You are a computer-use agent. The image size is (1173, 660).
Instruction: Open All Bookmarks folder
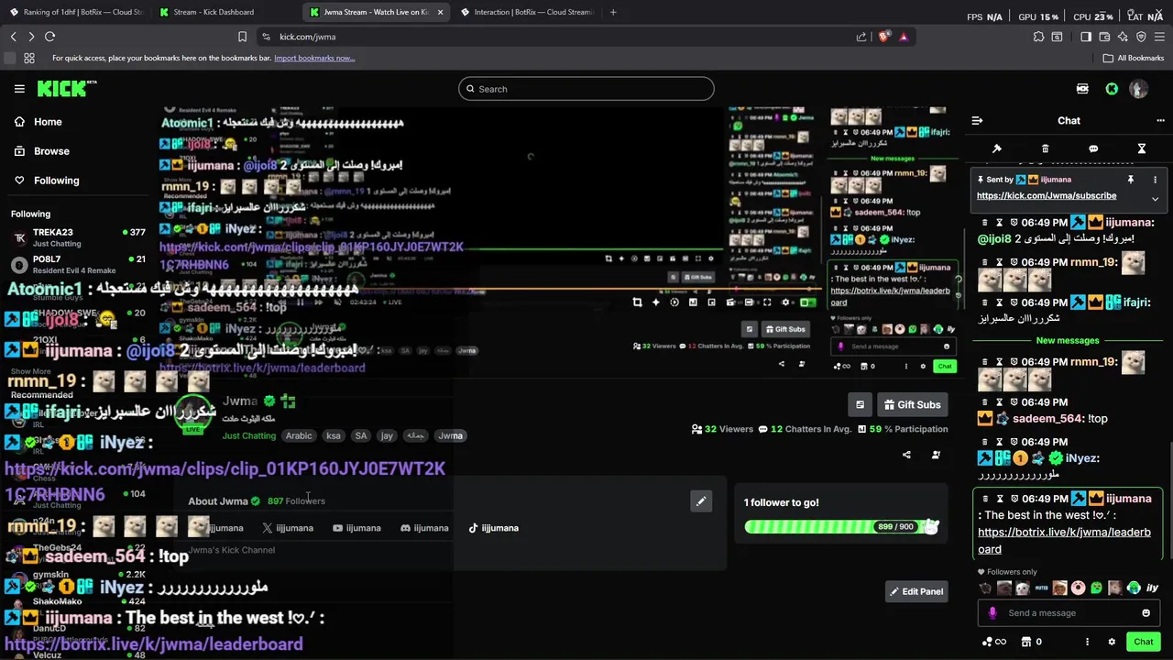click(1133, 58)
